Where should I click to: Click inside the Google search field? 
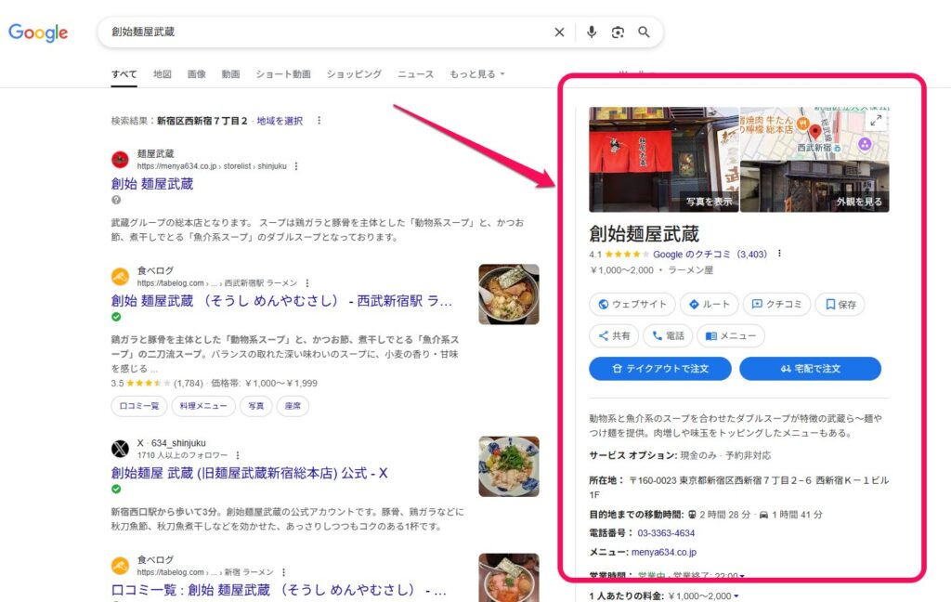325,33
